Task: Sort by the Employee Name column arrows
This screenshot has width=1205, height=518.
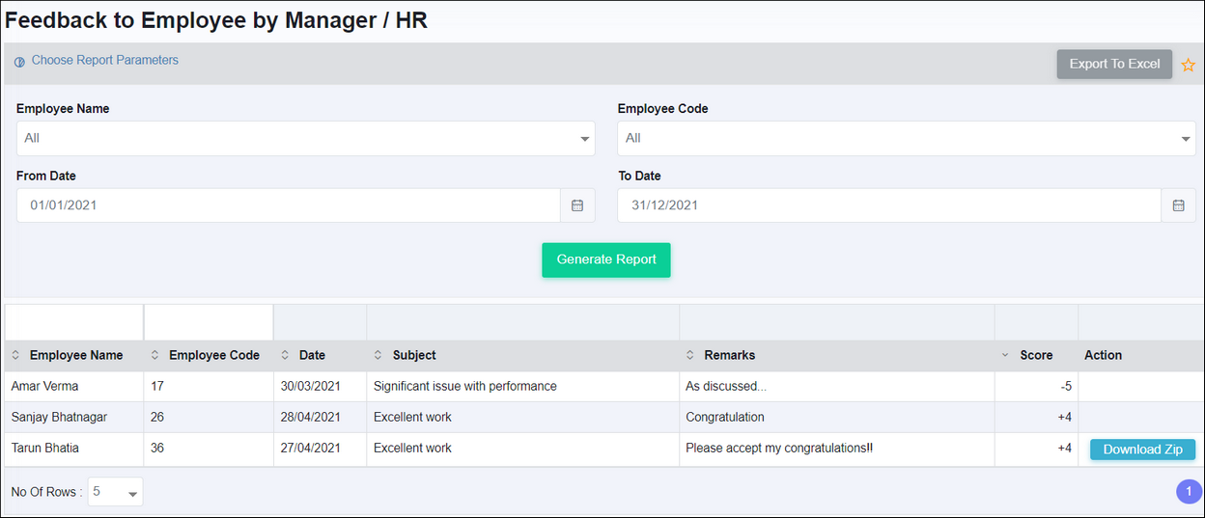Action: [x=15, y=356]
